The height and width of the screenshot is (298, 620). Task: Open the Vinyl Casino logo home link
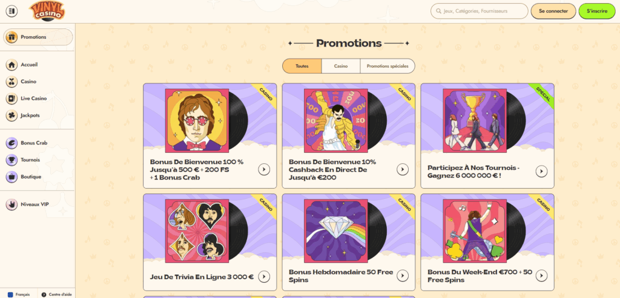[x=47, y=11]
